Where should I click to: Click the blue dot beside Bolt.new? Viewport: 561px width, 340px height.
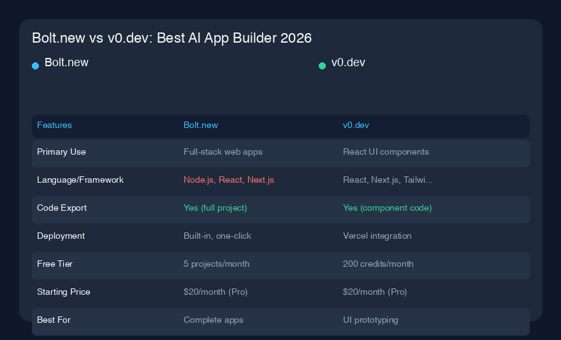click(x=36, y=66)
